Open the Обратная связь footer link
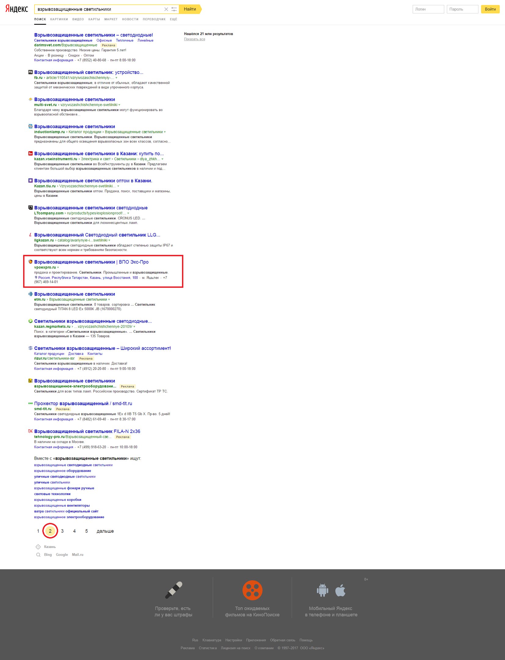 click(283, 640)
